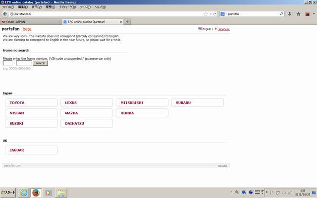This screenshot has height=198, width=317.
Task: Open the Google search engine selector
Action: tap(223, 14)
